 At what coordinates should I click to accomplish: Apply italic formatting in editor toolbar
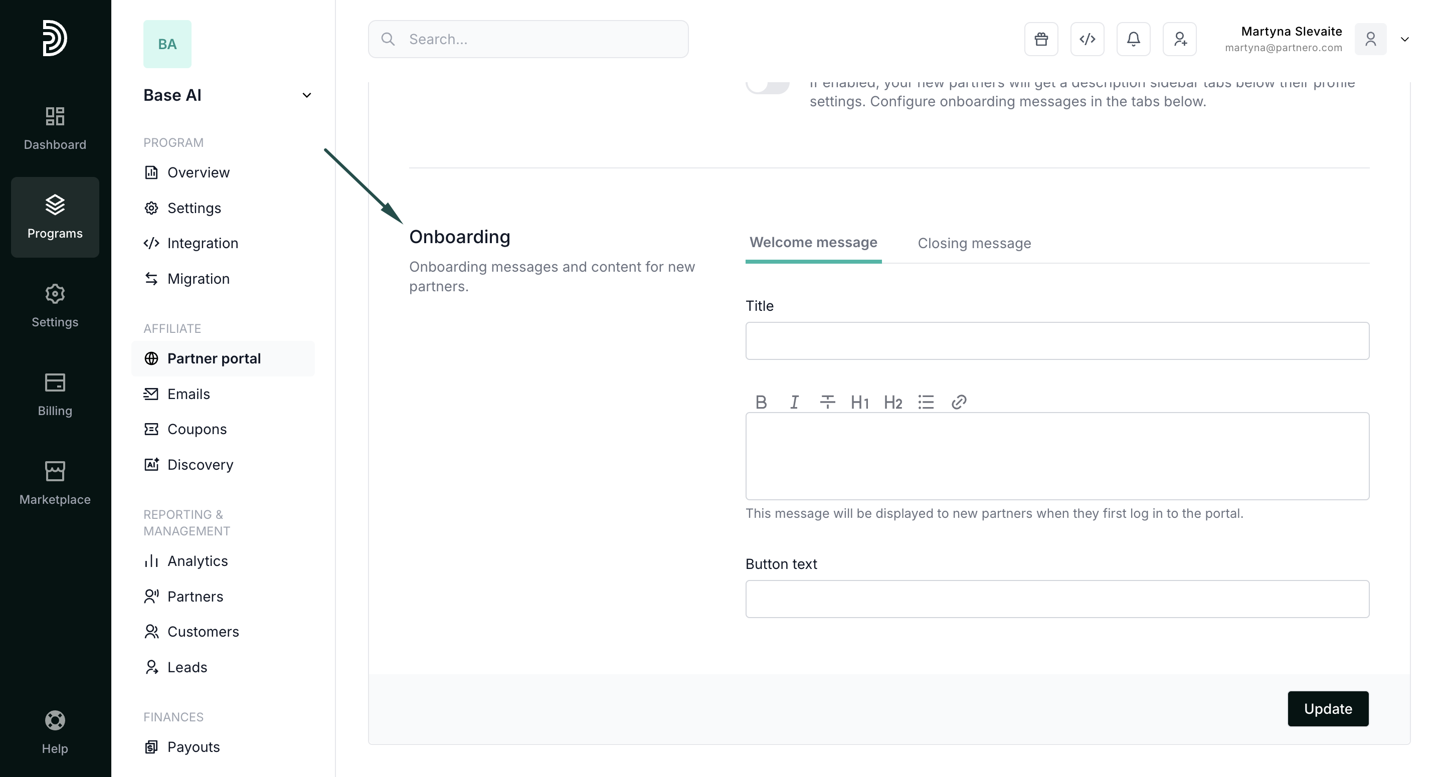[x=794, y=402]
